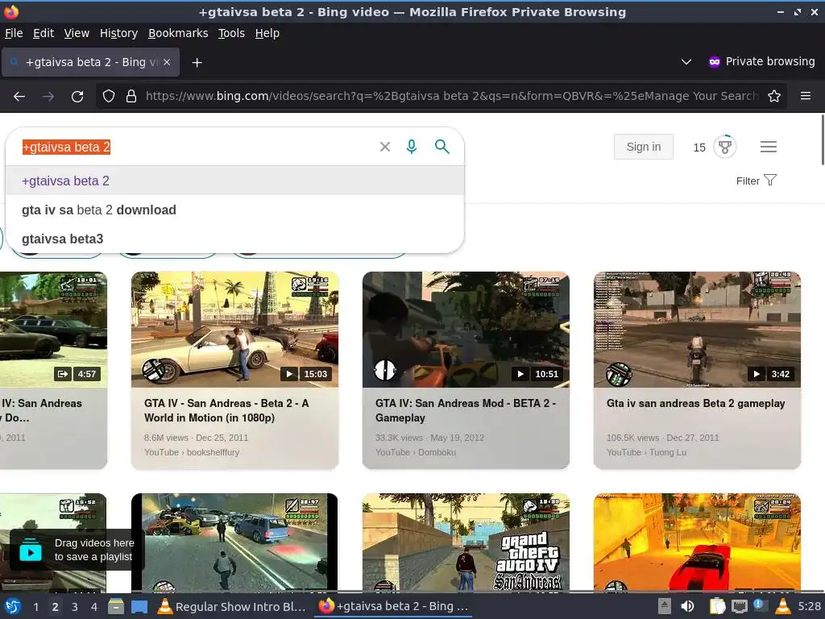Expand the list all tabs chevron
Viewport: 825px width, 619px height.
[686, 61]
